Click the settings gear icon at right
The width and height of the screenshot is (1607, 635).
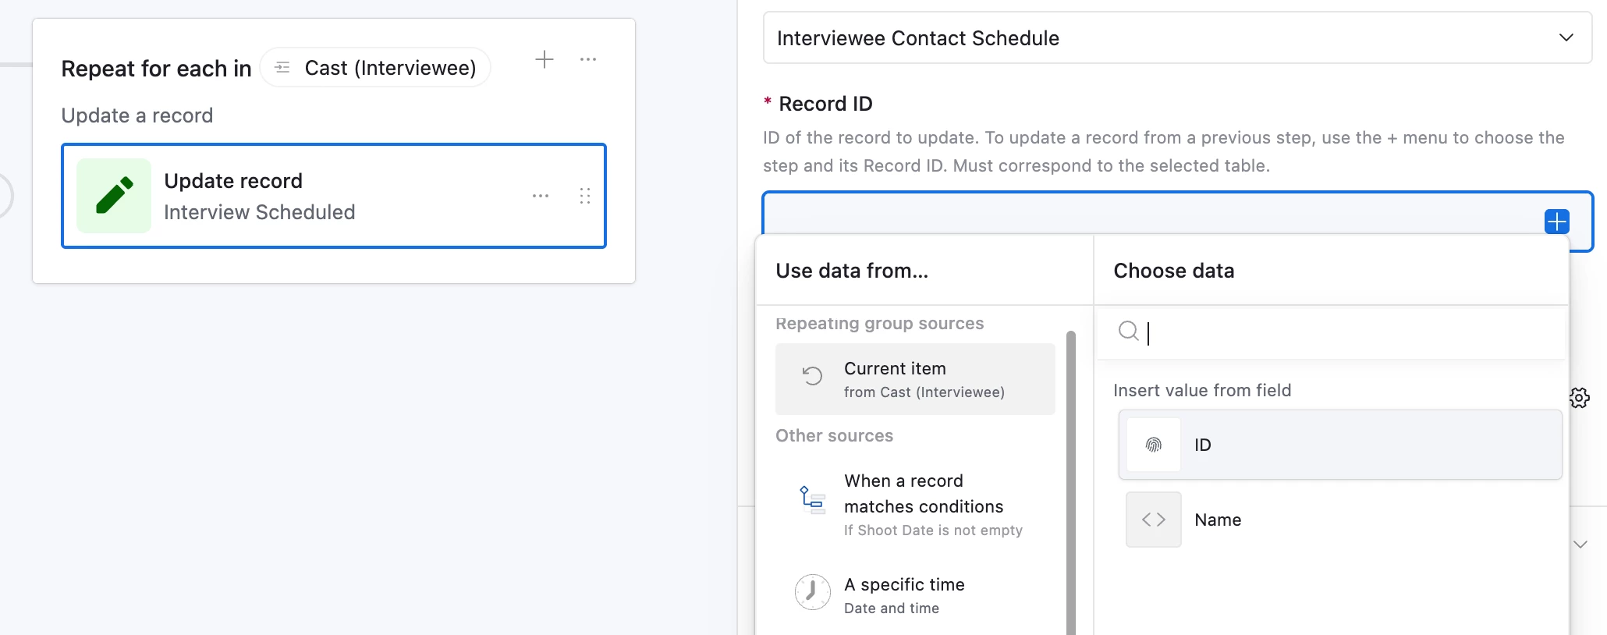(1580, 398)
